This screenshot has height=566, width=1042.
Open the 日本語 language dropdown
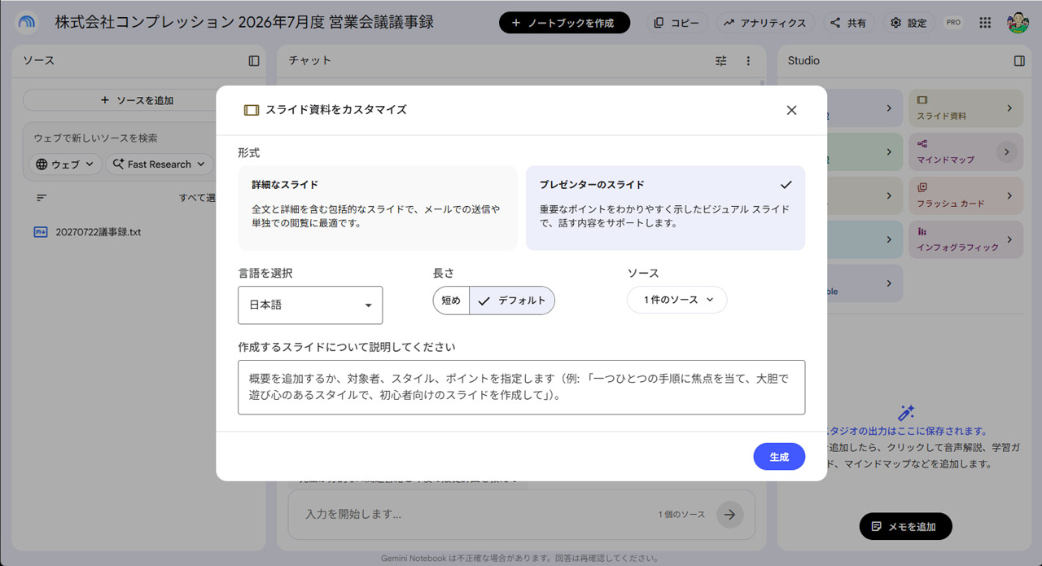point(310,305)
